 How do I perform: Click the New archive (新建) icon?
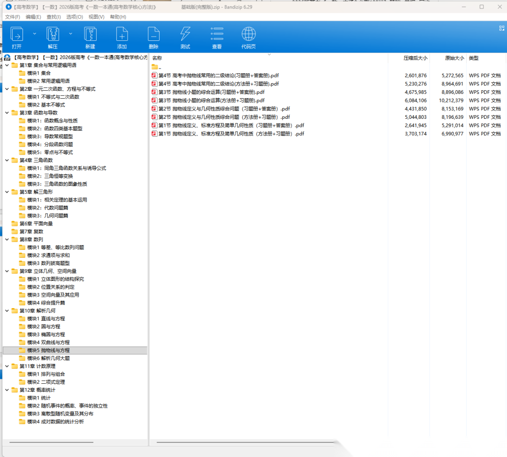pyautogui.click(x=90, y=34)
